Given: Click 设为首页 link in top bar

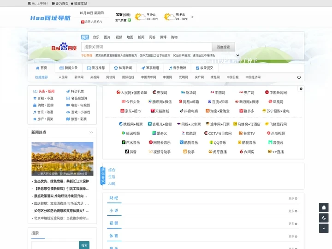Looking at the screenshot, I should point(60,3).
